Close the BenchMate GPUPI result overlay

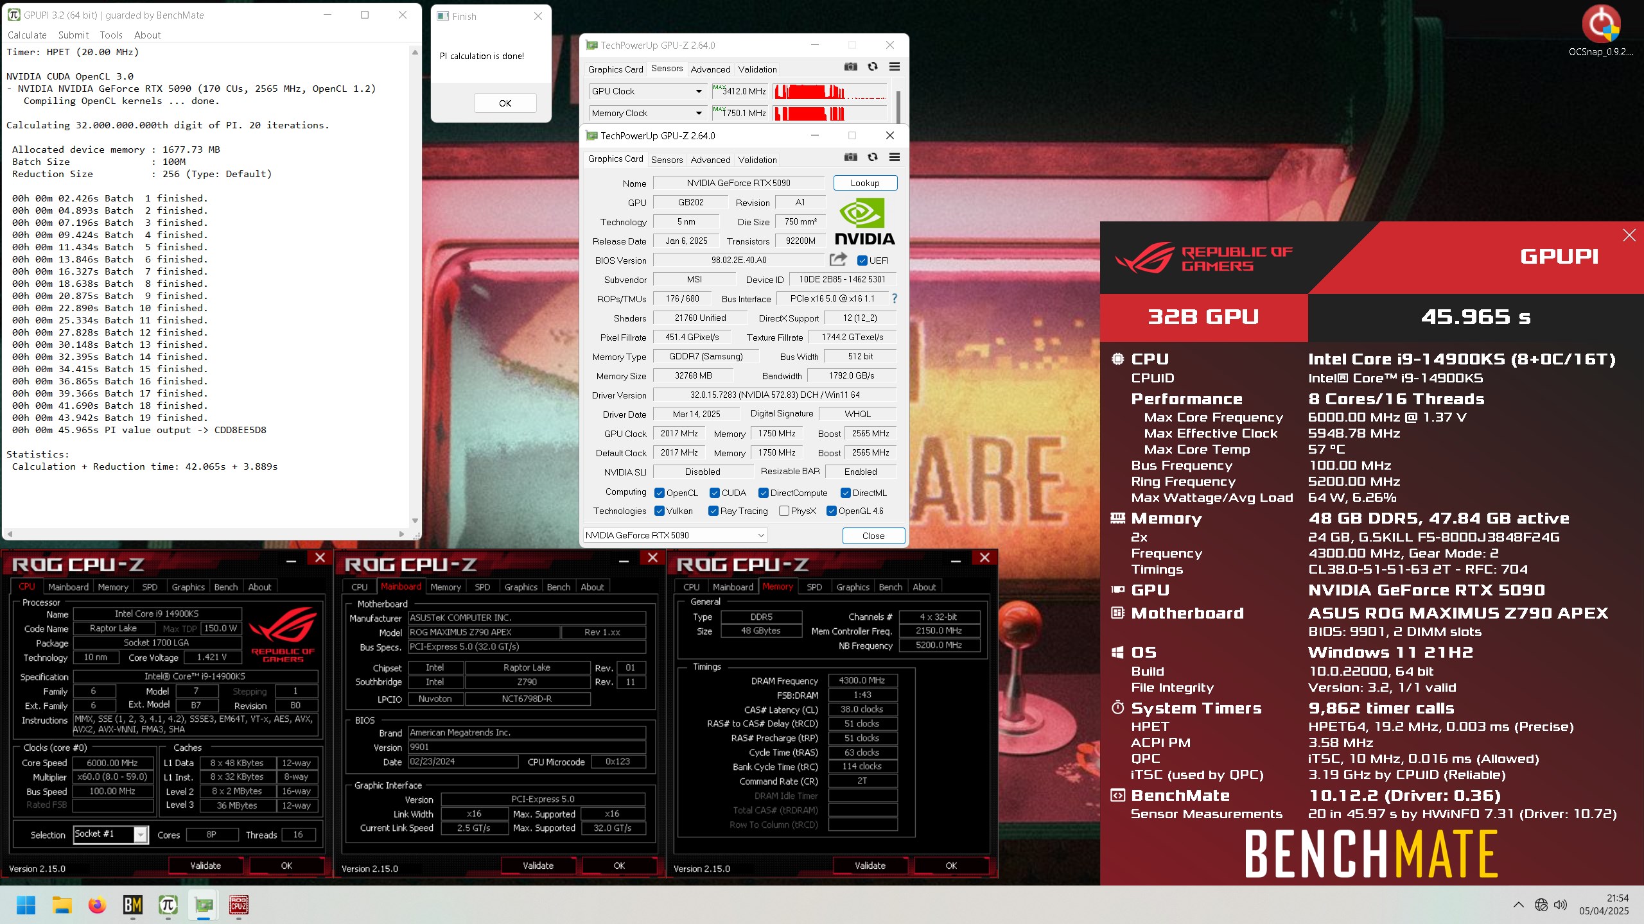[x=1629, y=235]
